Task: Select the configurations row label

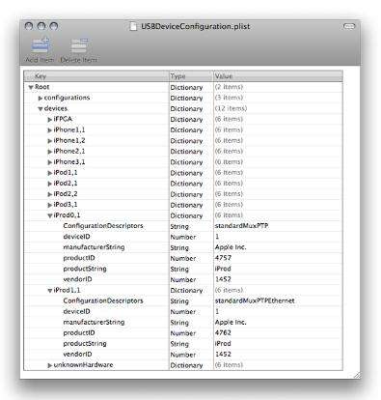Action: click(67, 98)
